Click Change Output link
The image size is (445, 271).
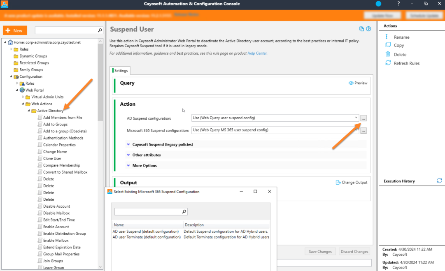point(354,182)
